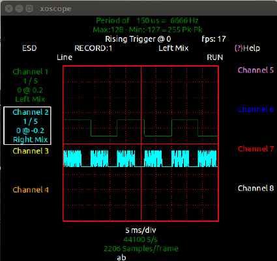
Task: Select Channel 7
Action: pyautogui.click(x=255, y=149)
